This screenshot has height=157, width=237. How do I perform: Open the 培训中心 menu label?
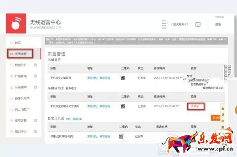click(x=21, y=131)
